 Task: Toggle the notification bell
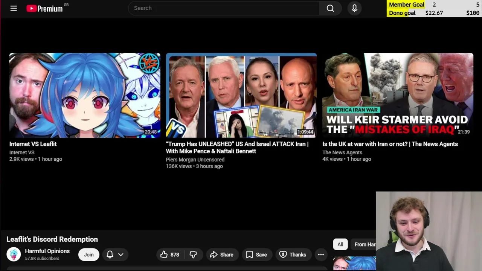tap(110, 255)
